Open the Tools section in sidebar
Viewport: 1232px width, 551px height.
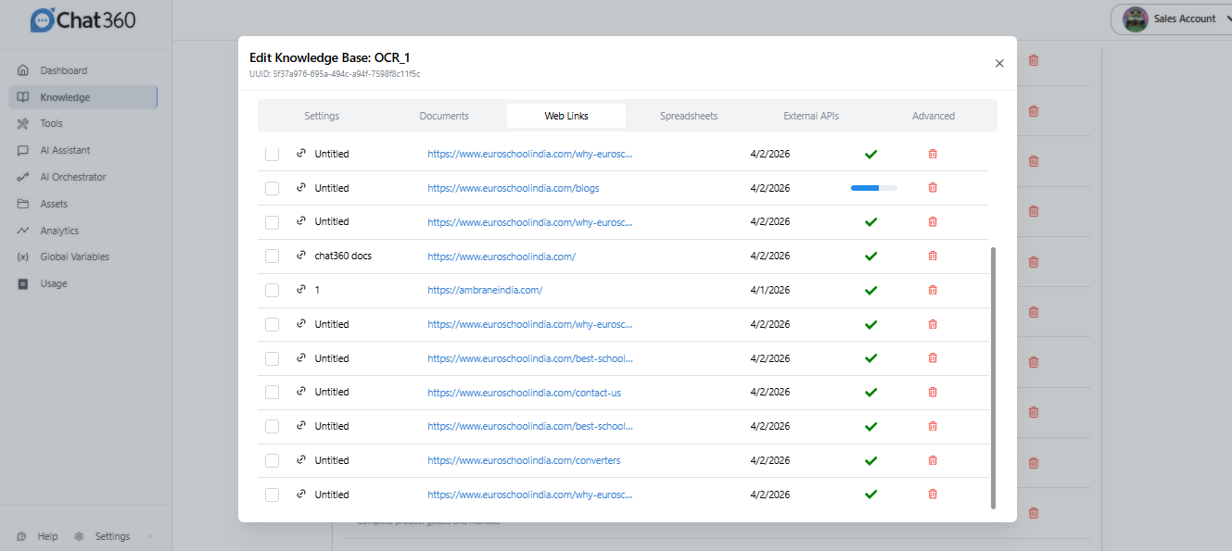coord(51,123)
